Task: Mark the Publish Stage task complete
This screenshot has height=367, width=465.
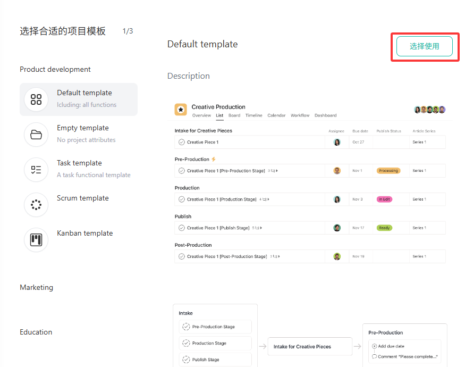Action: click(182, 228)
